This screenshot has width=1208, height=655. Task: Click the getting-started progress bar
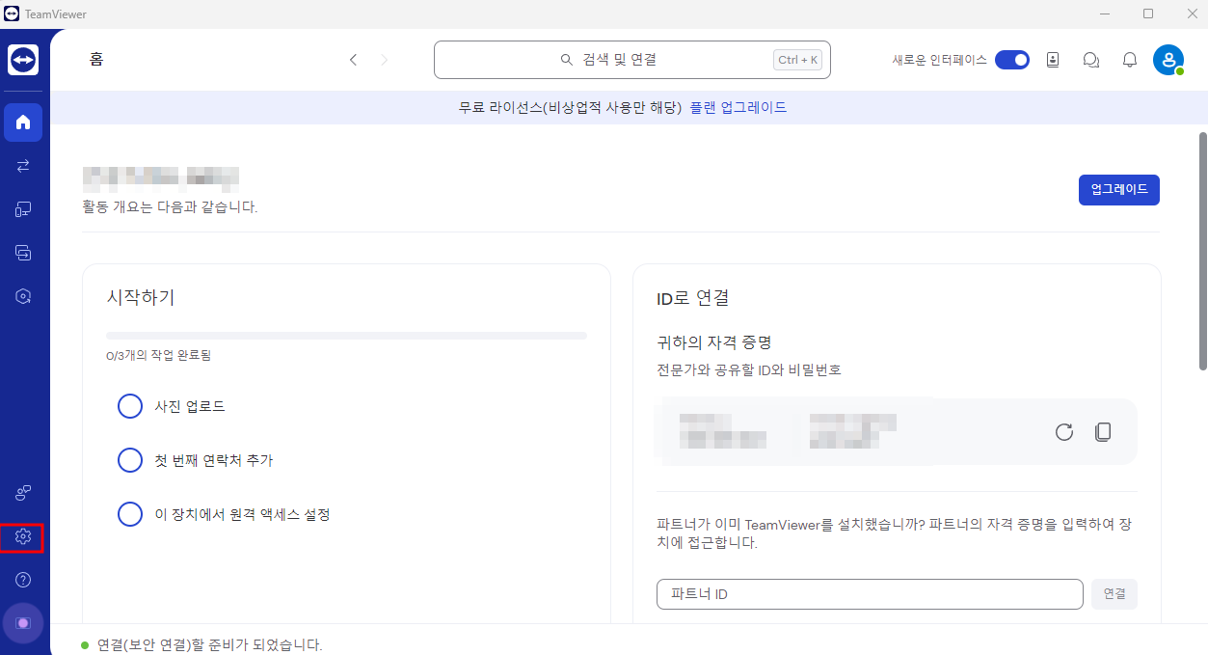(346, 335)
